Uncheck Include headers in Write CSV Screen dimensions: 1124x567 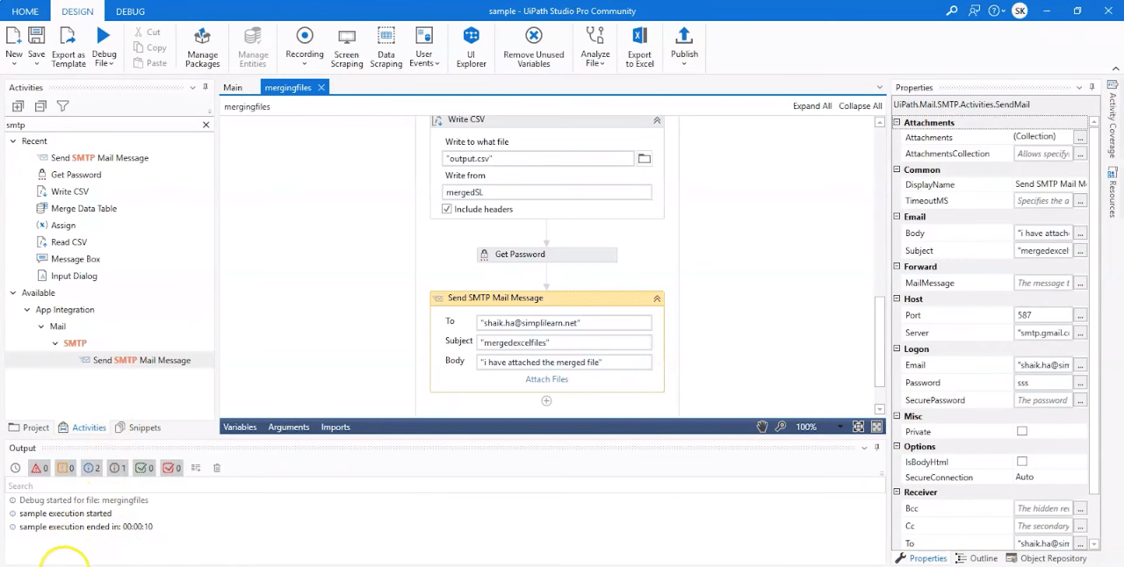coord(447,209)
